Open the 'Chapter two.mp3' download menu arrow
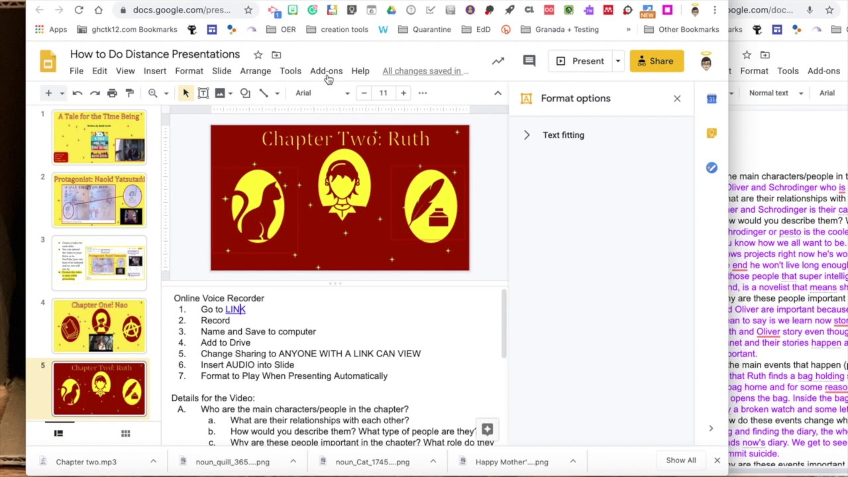 153,462
